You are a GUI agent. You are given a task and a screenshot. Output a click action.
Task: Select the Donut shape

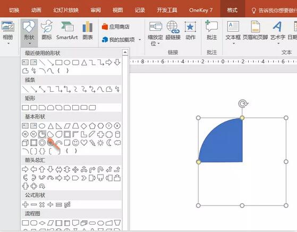tap(42, 143)
